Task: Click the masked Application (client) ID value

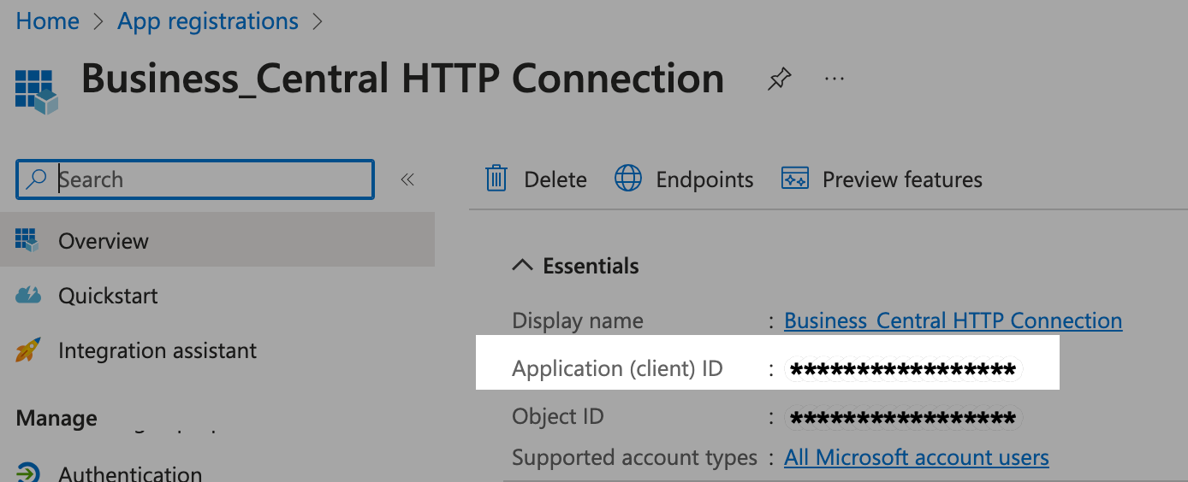Action: [x=903, y=370]
